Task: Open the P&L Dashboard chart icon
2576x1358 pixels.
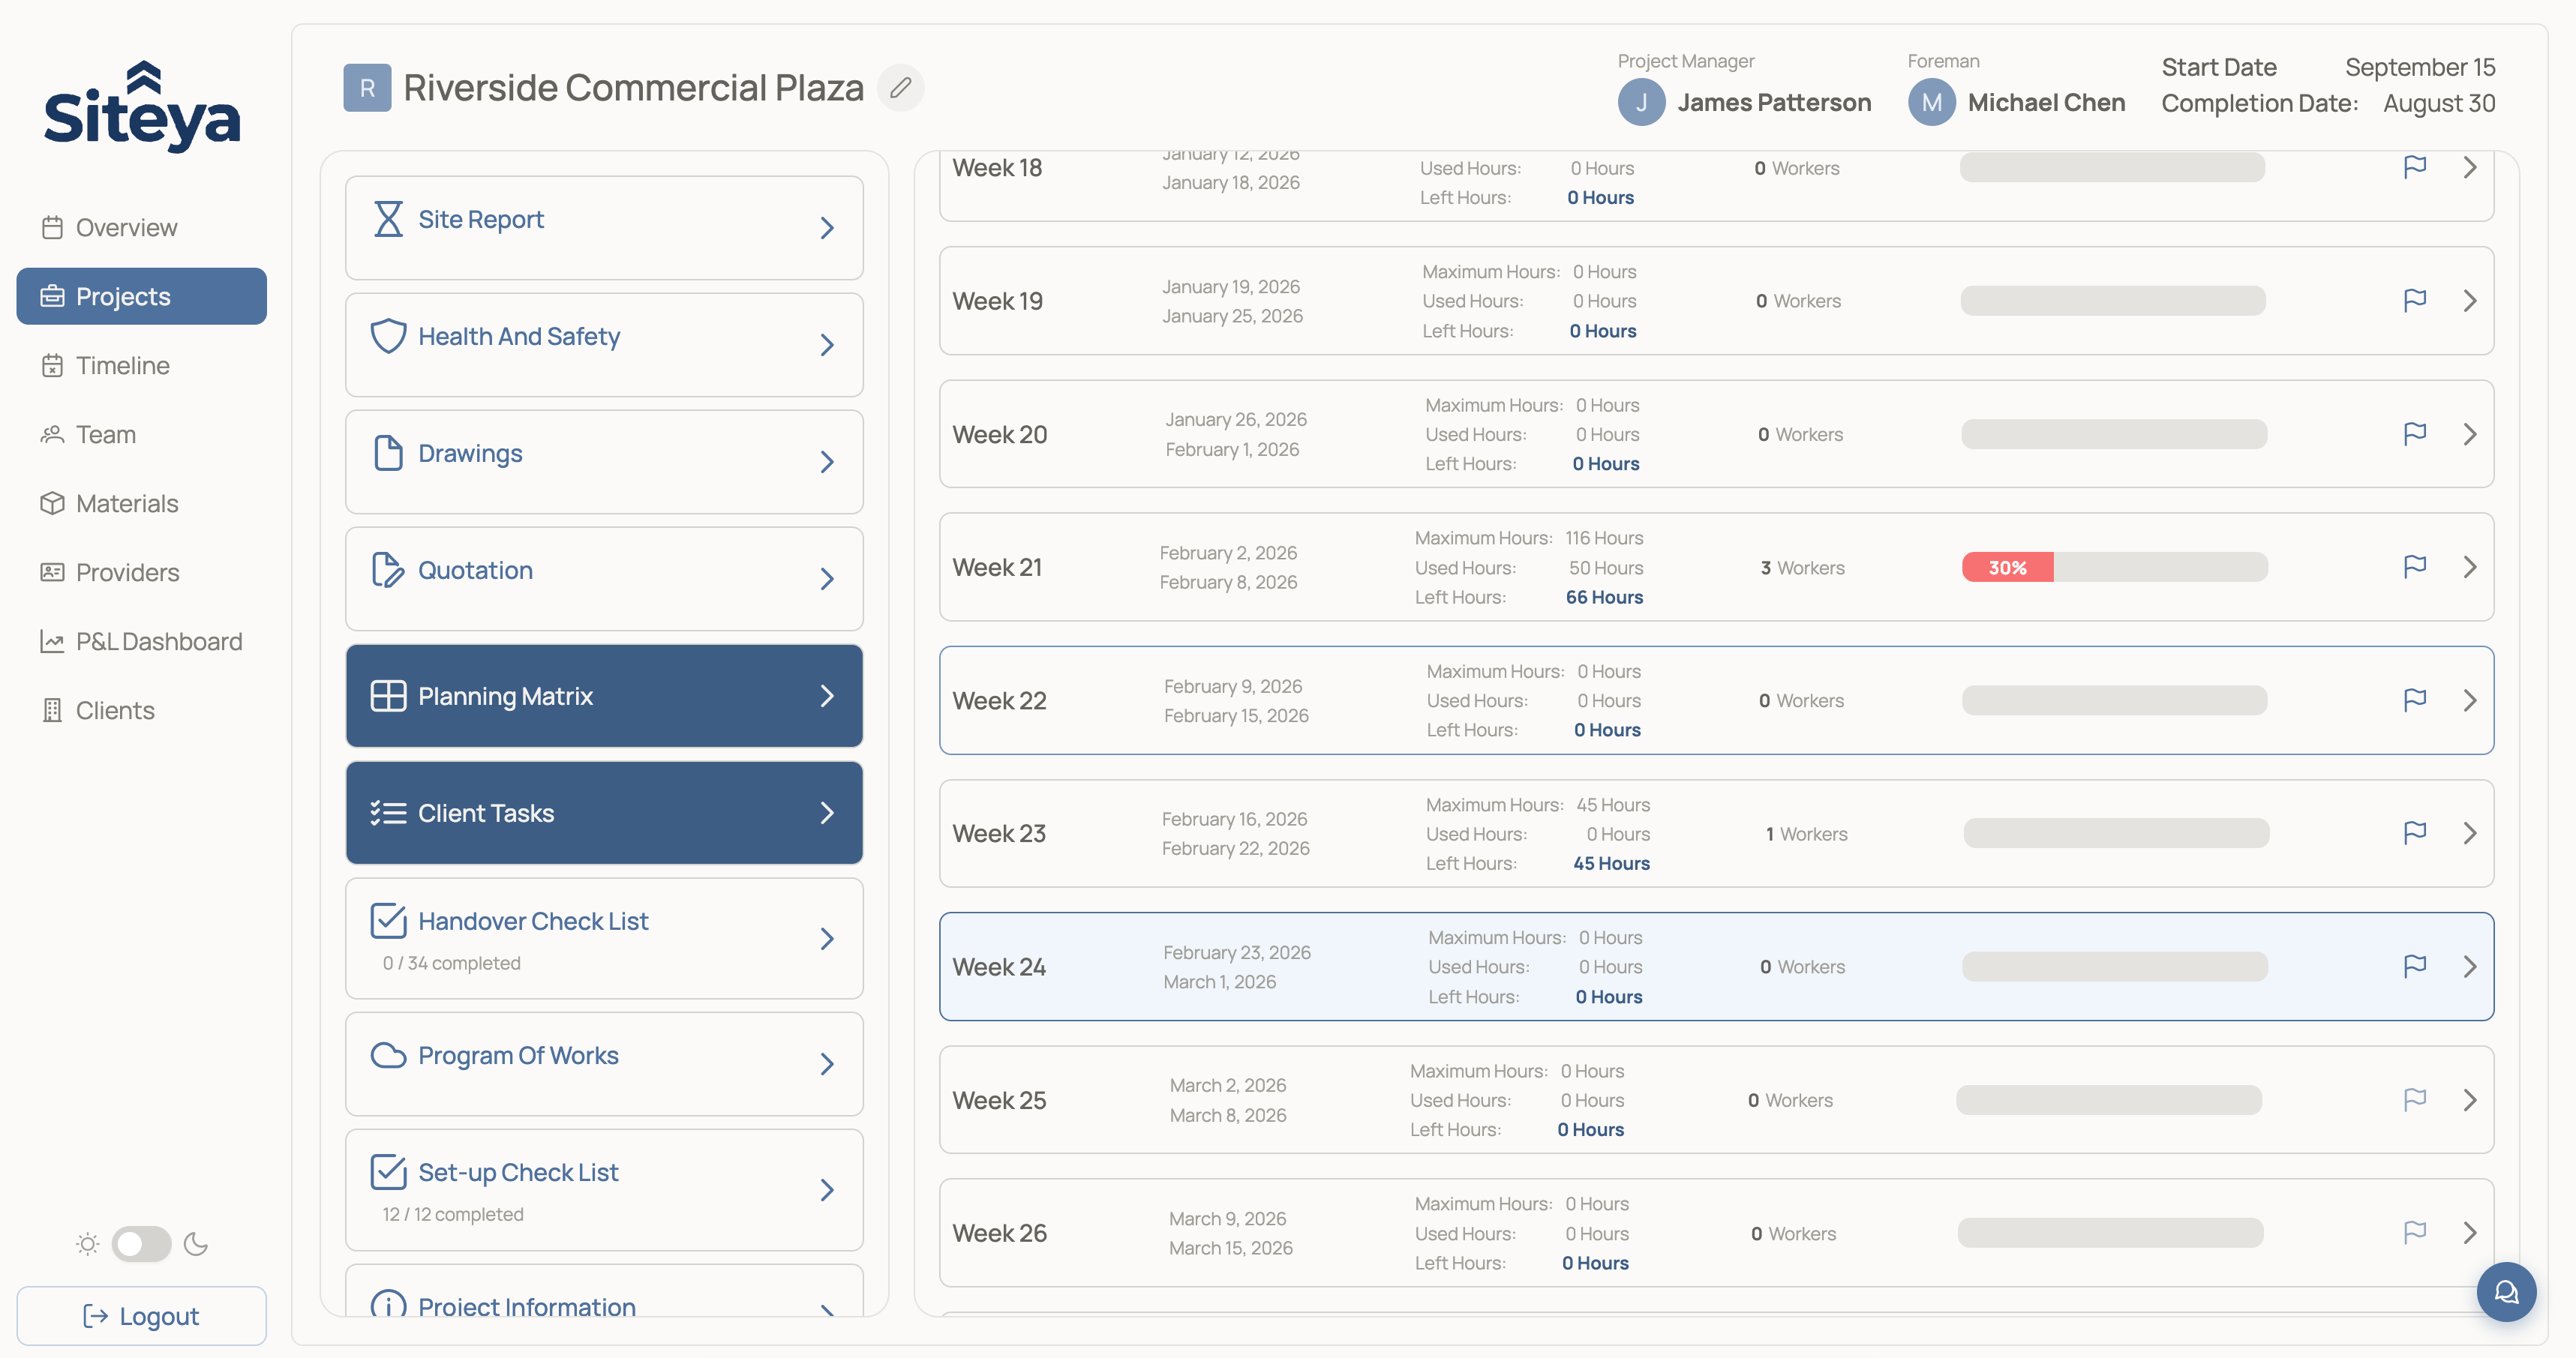Action: [53, 640]
